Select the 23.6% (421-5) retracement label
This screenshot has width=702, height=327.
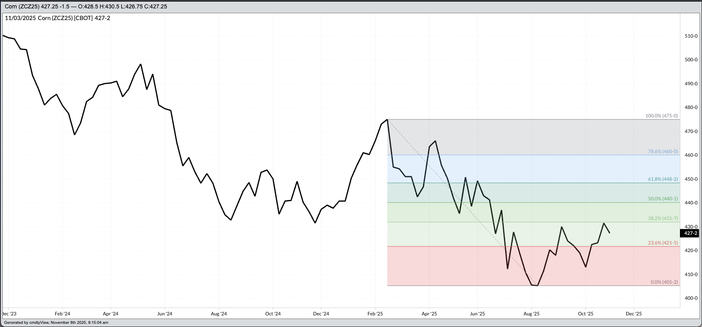coord(663,243)
